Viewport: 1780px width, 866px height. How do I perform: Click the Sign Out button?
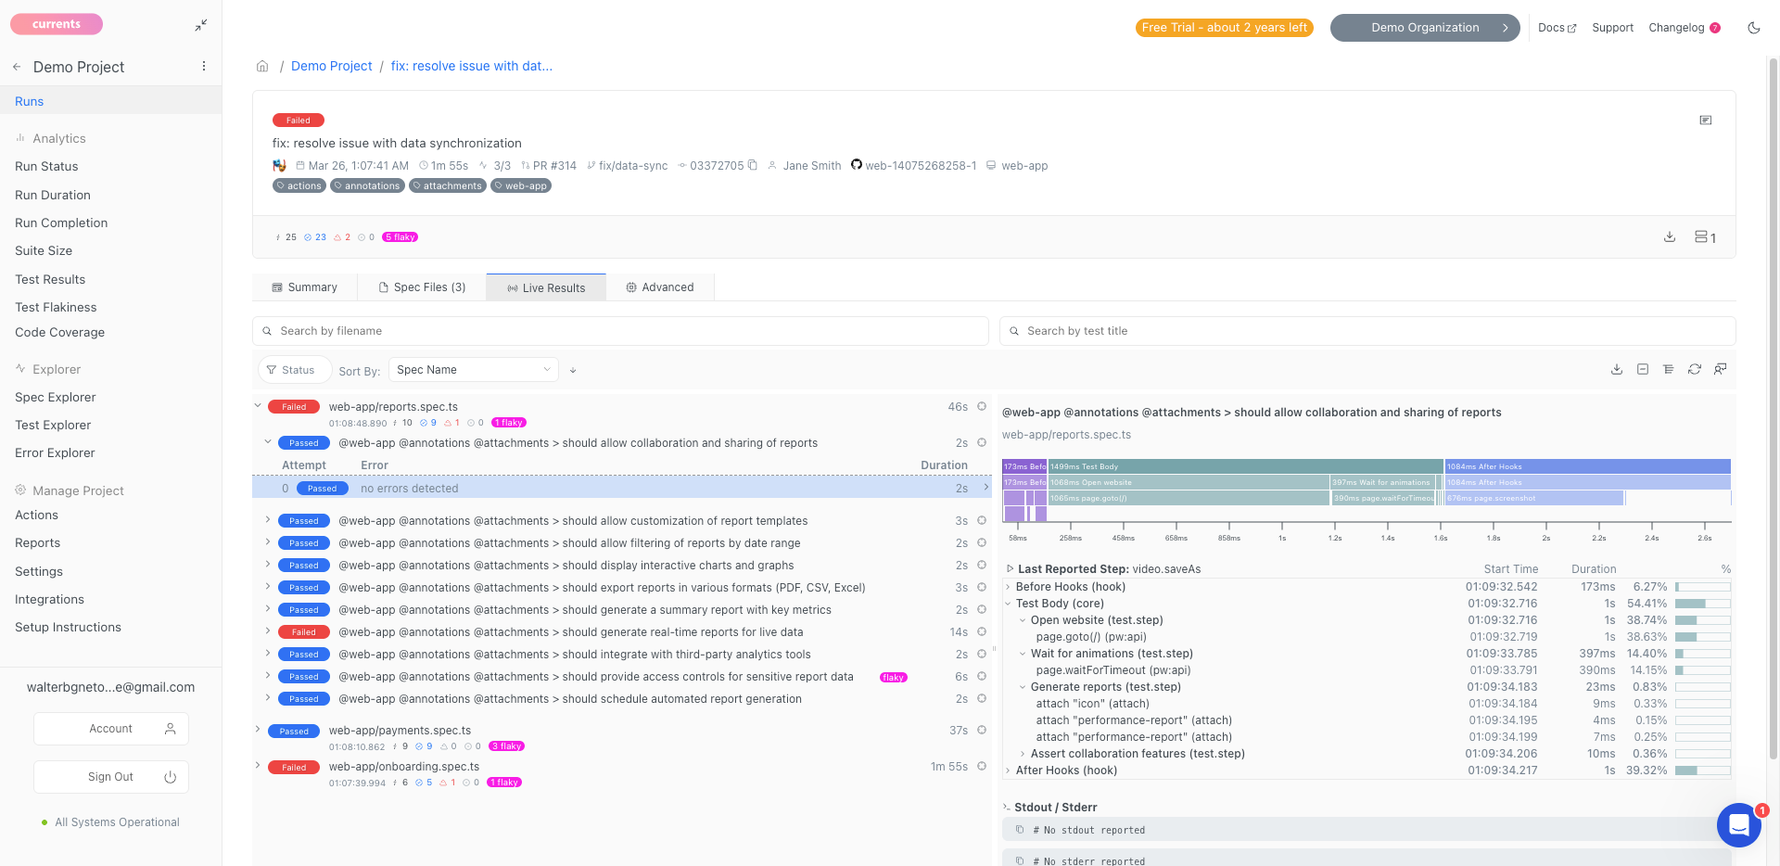tap(111, 777)
